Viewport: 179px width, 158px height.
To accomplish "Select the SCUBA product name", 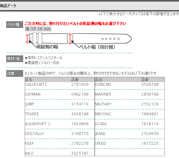I will pos(101,124).
